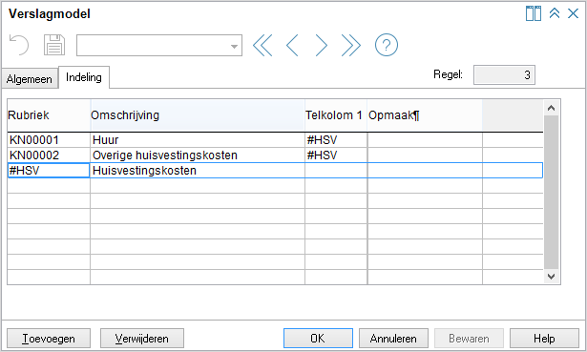Open the toolbar combo box dropdown
Viewport: 587px width, 352px height.
pyautogui.click(x=234, y=46)
